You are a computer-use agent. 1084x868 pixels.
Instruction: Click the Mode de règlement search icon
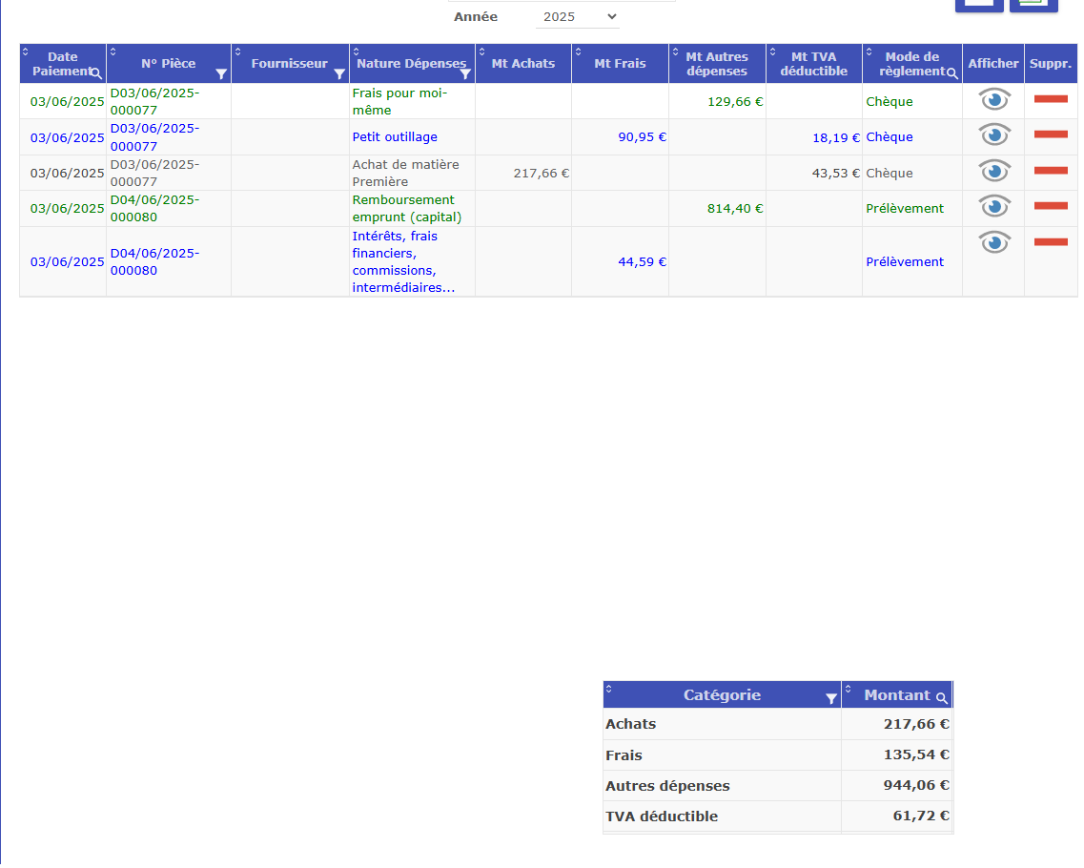(x=951, y=72)
